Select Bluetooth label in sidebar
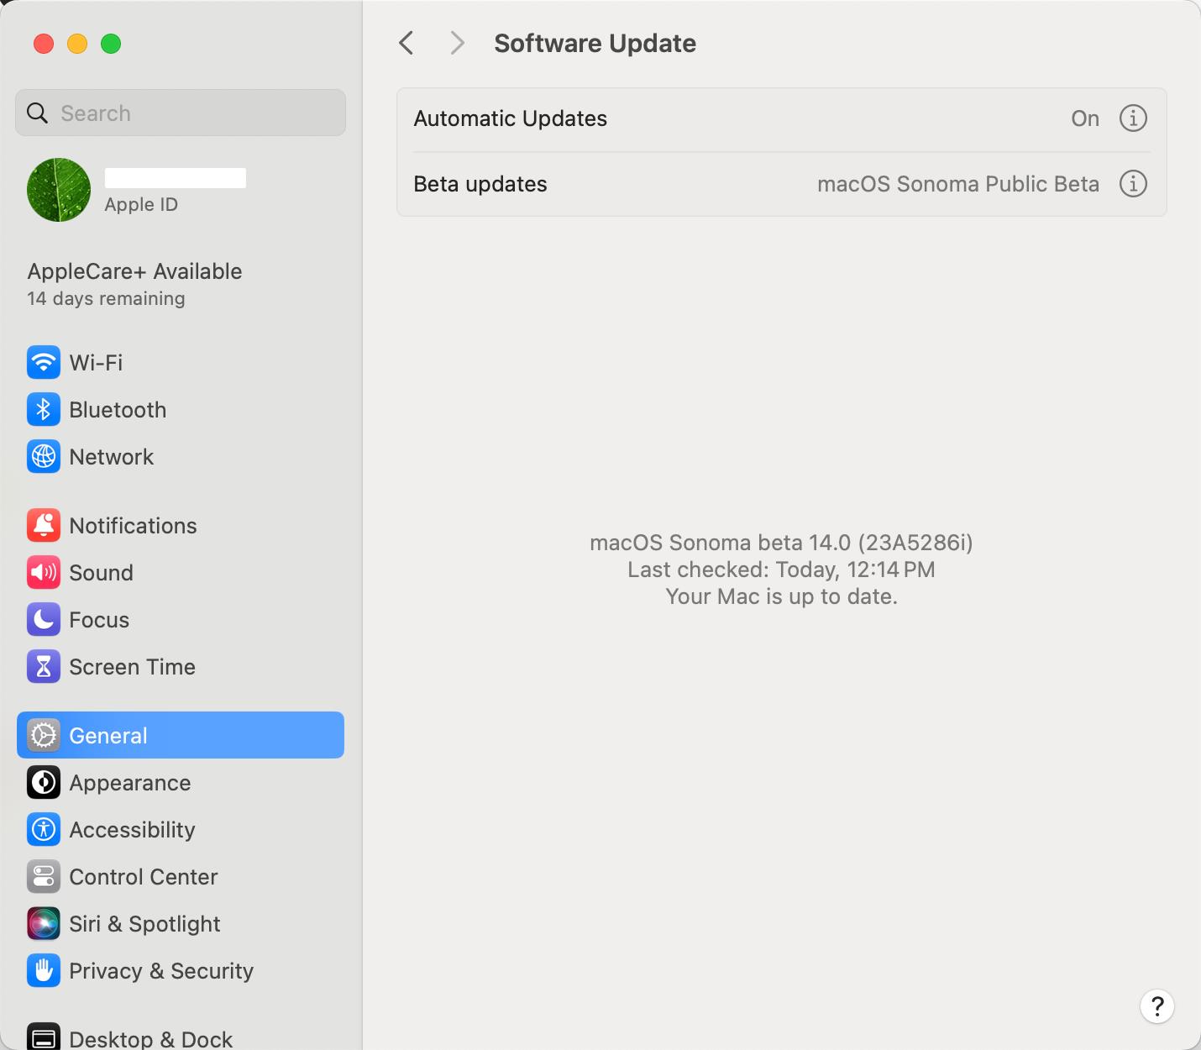1201x1050 pixels. (x=118, y=410)
